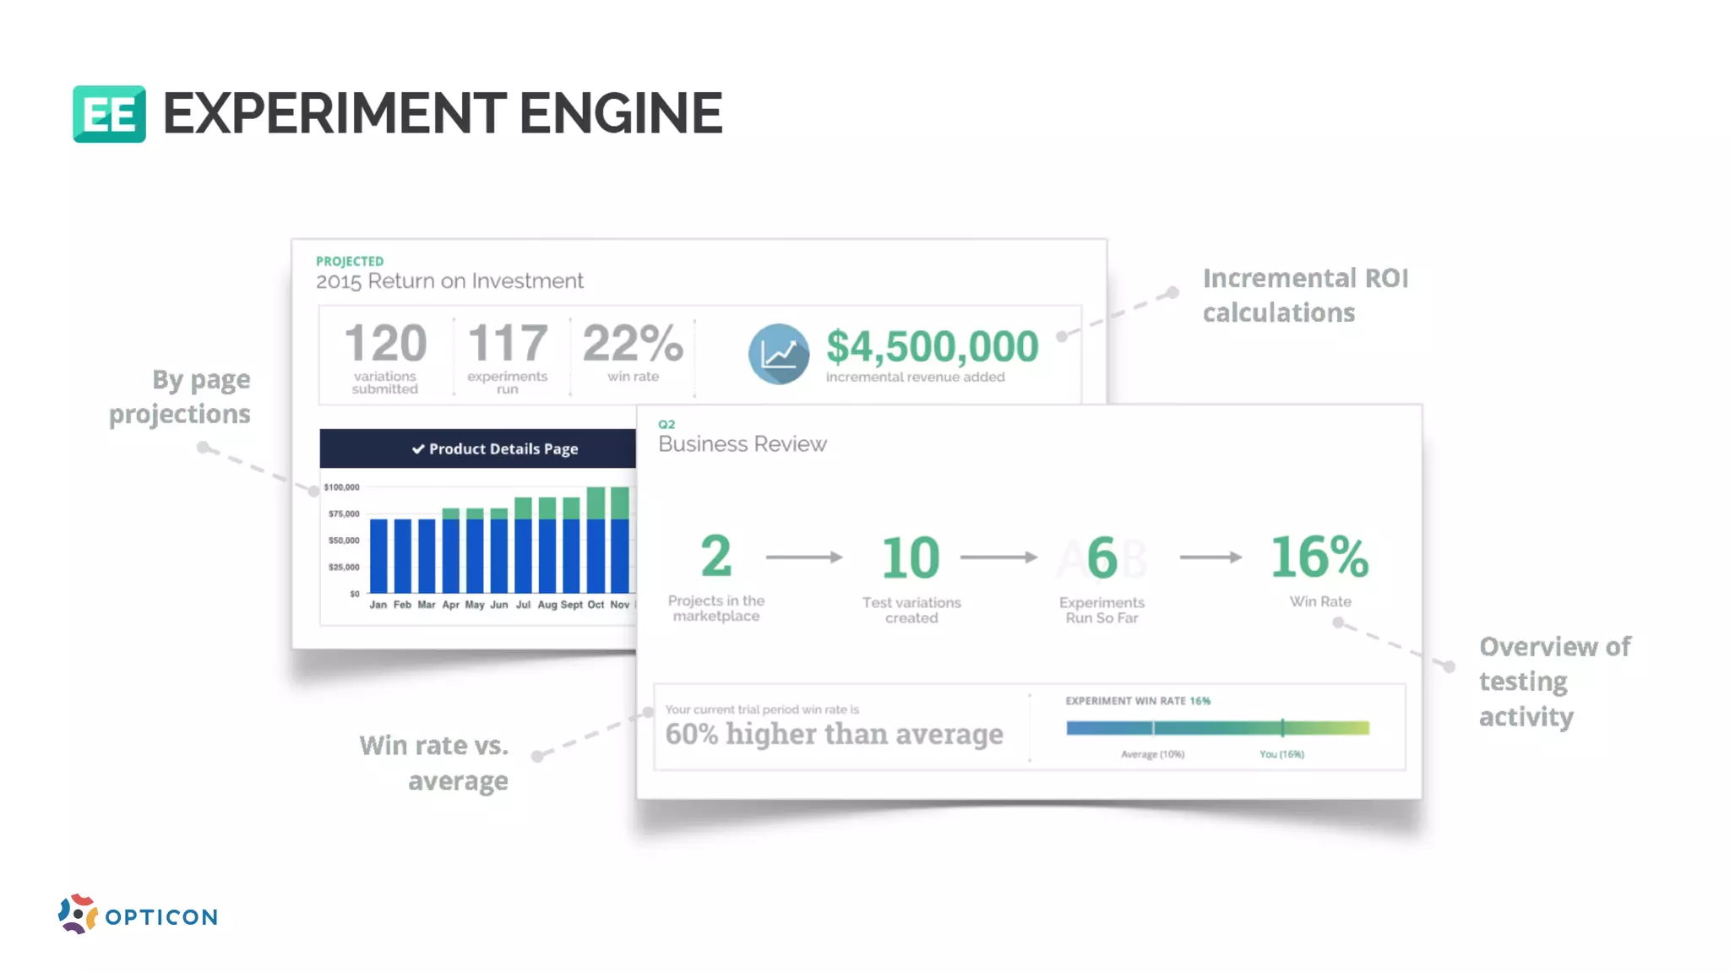Click the arrow between 2 and 10
This screenshot has width=1730, height=973.
coord(804,557)
